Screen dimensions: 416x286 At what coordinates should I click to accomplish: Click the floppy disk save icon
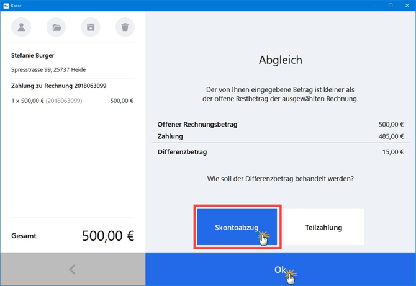(x=91, y=27)
